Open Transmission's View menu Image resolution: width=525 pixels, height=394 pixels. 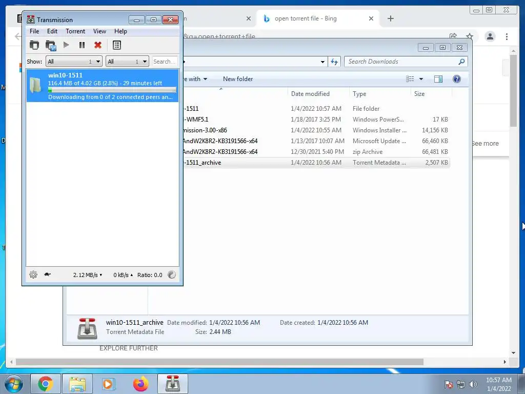tap(99, 31)
